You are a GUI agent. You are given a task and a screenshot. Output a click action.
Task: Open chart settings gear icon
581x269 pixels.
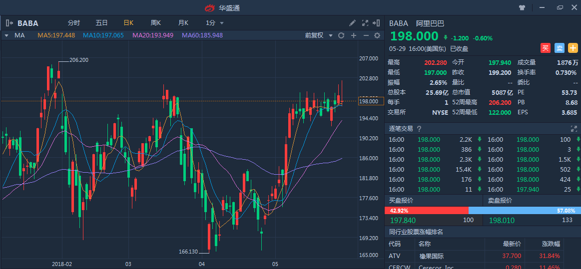pos(377,35)
